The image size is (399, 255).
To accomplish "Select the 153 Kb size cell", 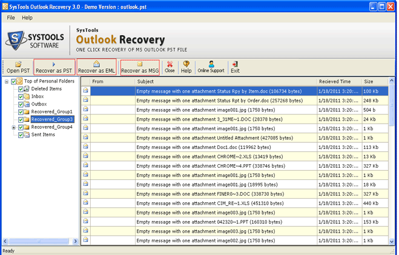I will pos(375,222).
